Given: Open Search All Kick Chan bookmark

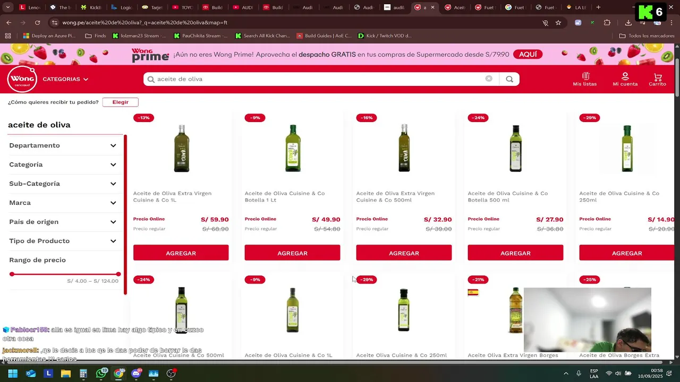Looking at the screenshot, I should pyautogui.click(x=262, y=36).
